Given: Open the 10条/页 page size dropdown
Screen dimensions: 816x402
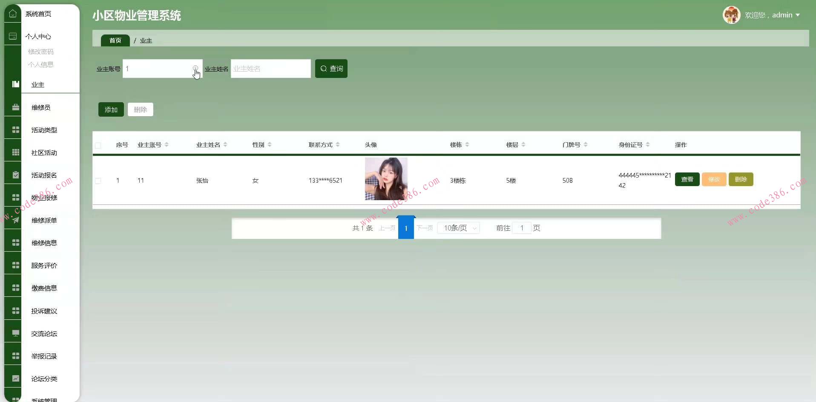Looking at the screenshot, I should 459,228.
